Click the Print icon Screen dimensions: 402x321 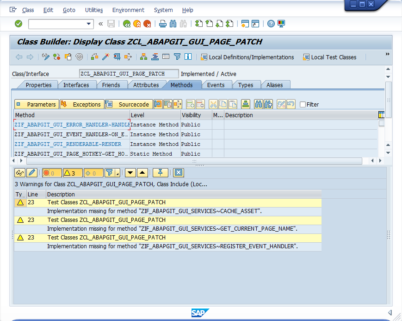pos(162,24)
